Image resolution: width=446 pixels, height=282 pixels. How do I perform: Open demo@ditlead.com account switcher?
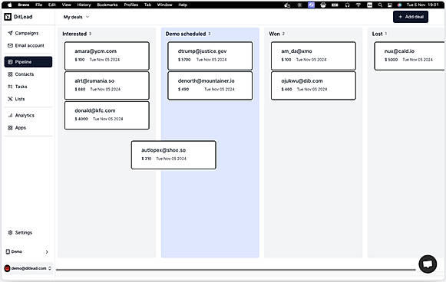tap(28, 268)
